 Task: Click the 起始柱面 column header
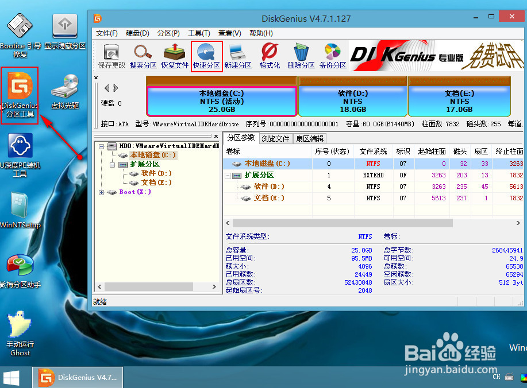tap(432, 152)
